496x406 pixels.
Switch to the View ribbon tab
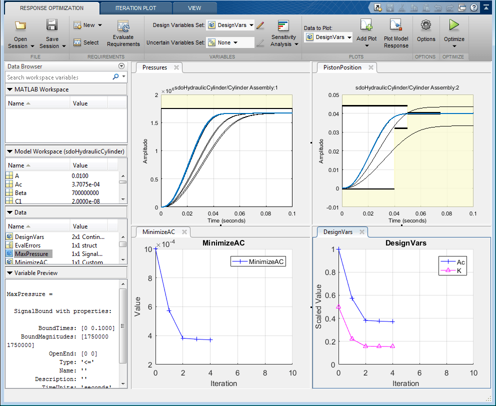point(194,8)
